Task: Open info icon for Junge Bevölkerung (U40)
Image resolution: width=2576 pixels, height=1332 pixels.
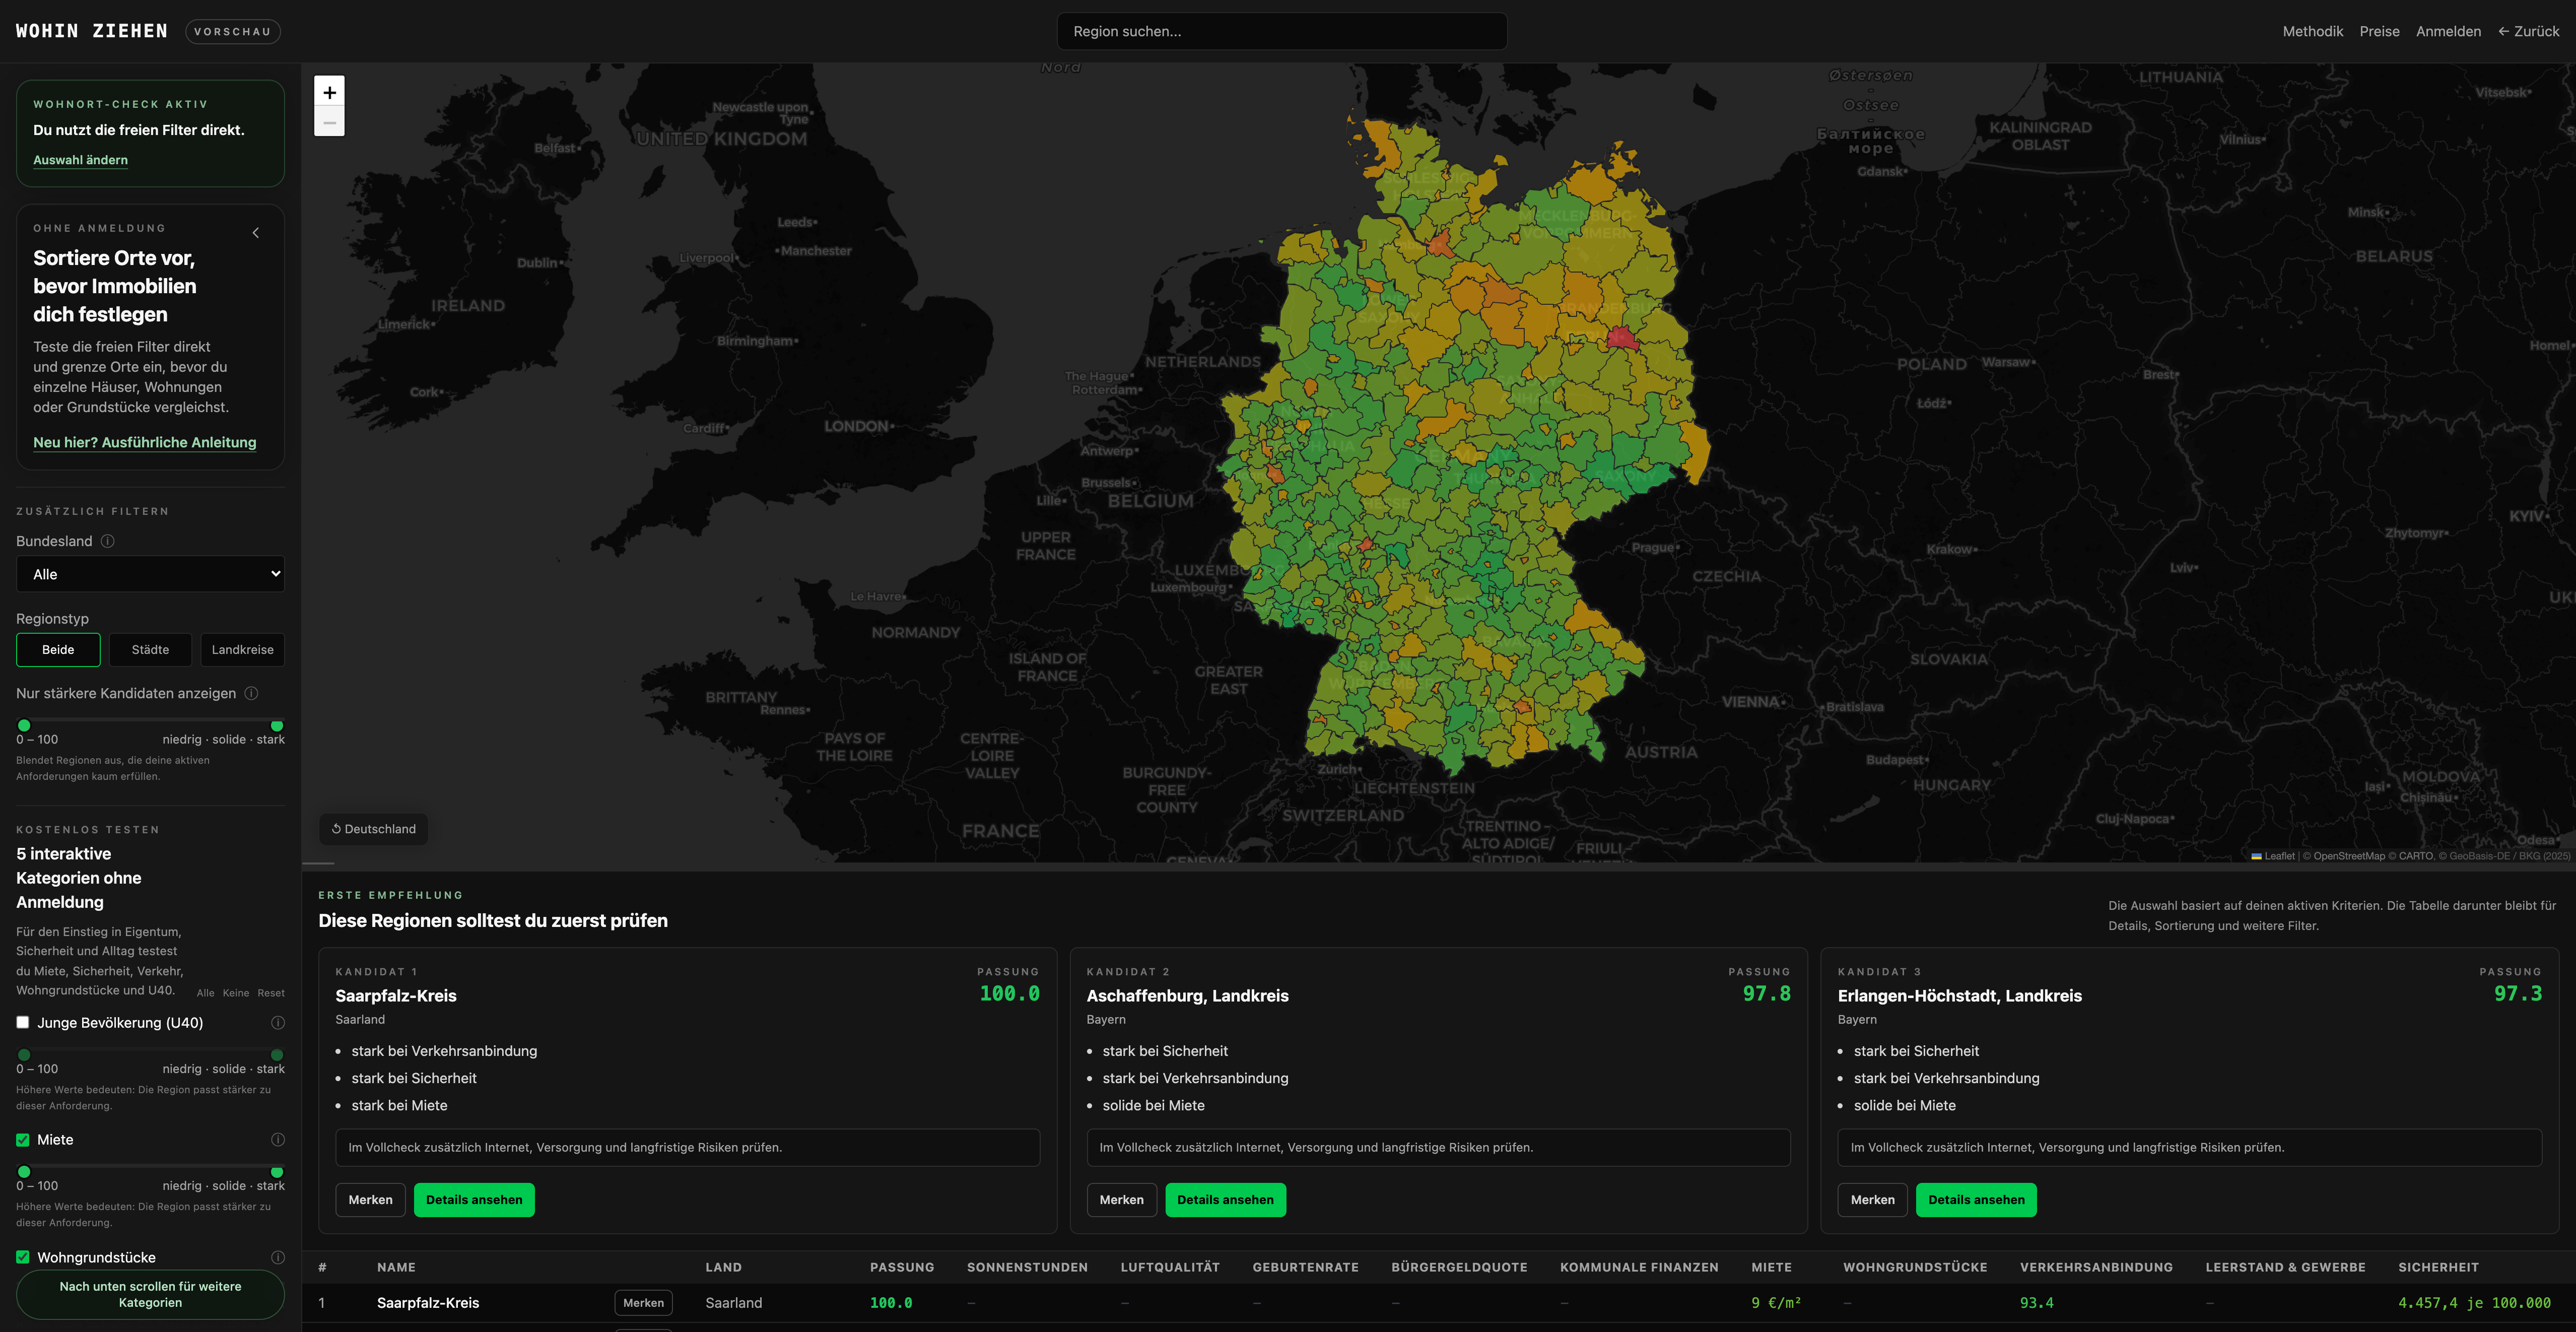Action: [x=278, y=1023]
